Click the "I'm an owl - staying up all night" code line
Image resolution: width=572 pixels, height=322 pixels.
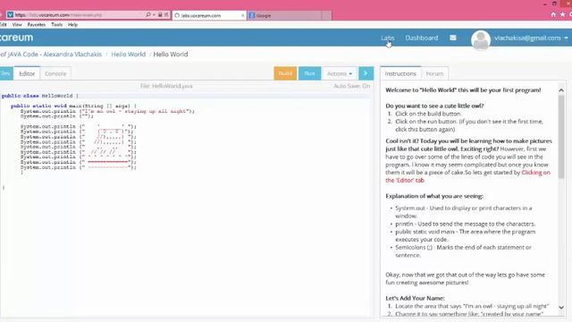(x=107, y=111)
